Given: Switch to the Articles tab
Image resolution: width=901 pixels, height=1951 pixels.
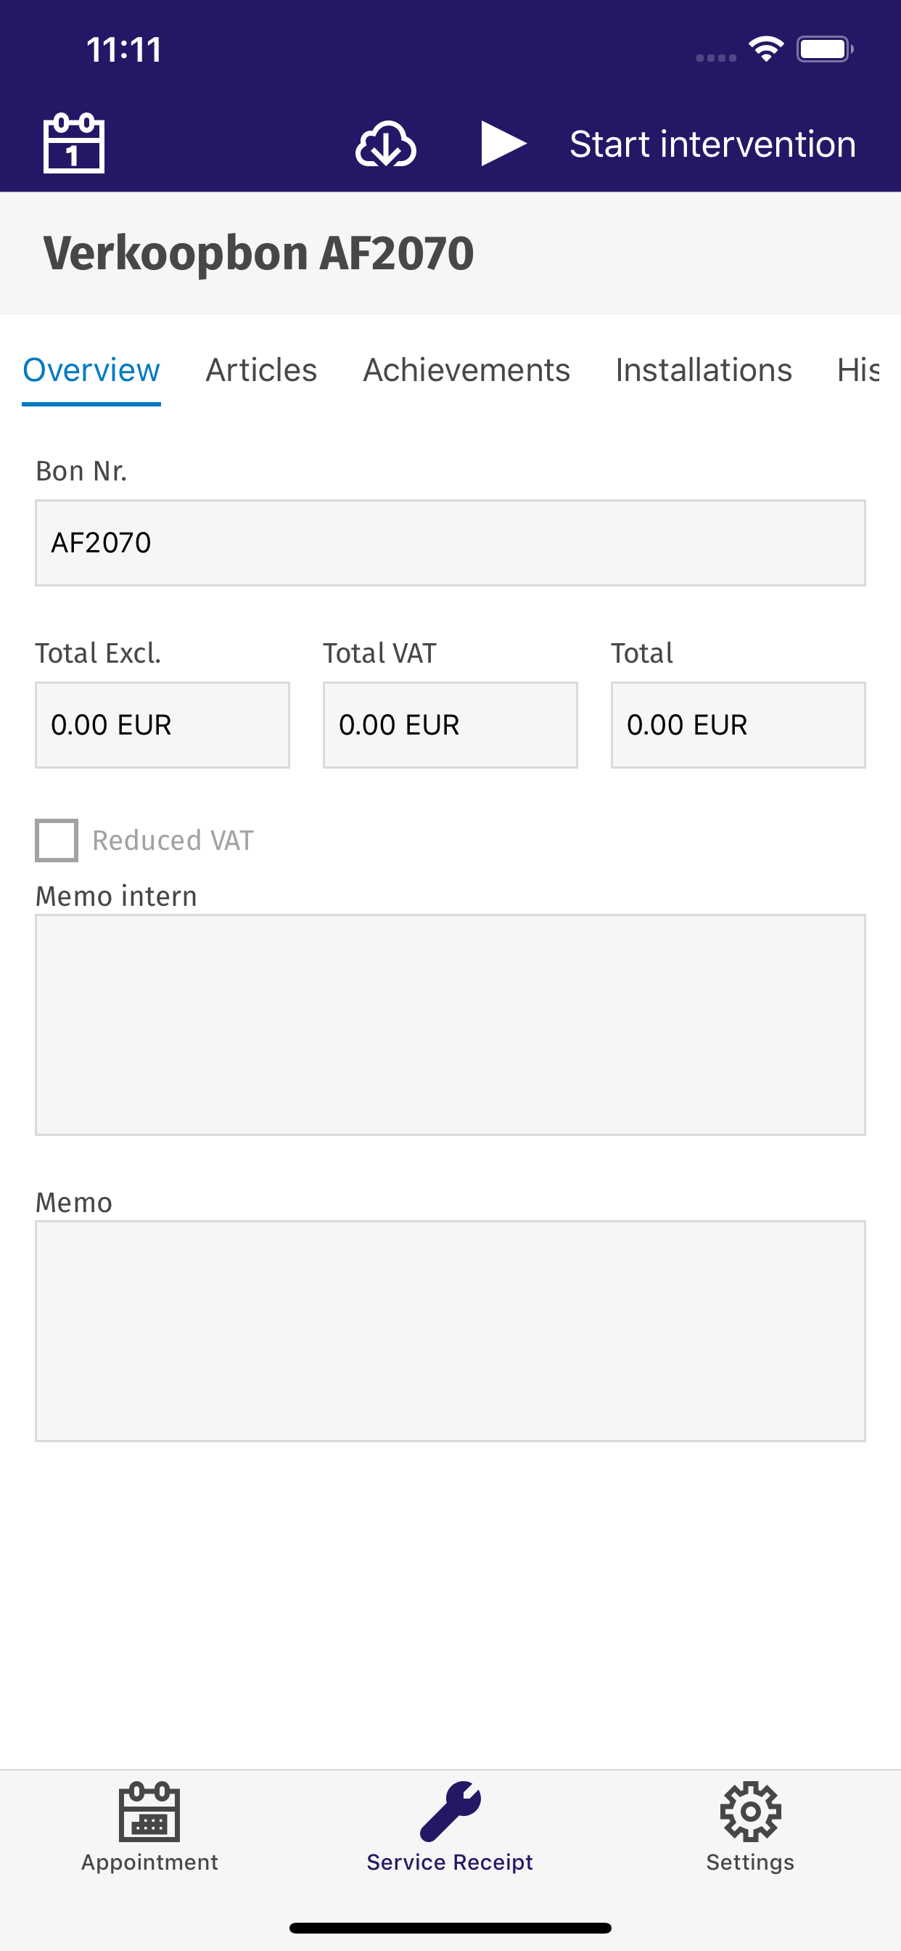Looking at the screenshot, I should tap(261, 370).
